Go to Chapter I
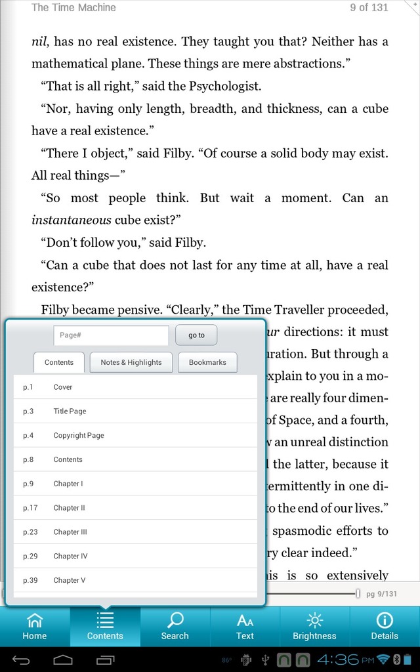This screenshot has height=672, width=420. [x=135, y=484]
